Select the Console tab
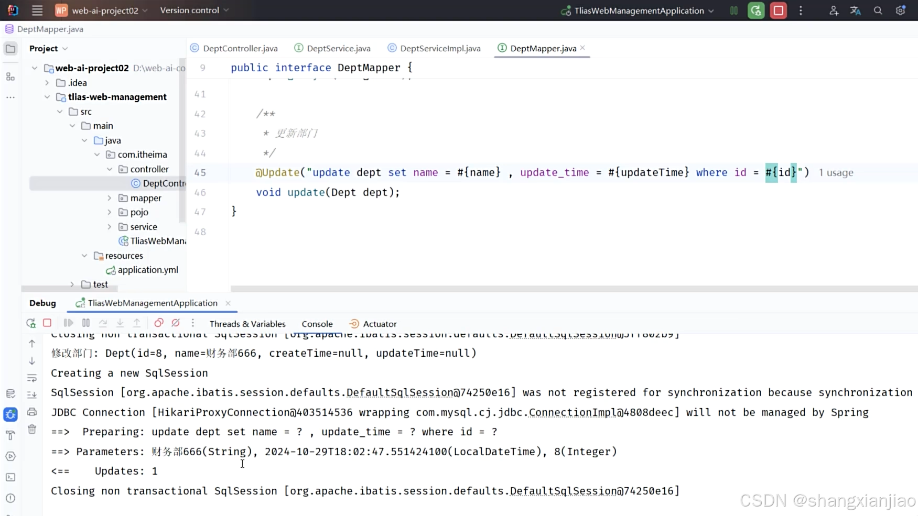Viewport: 918px width, 516px height. pos(317,324)
